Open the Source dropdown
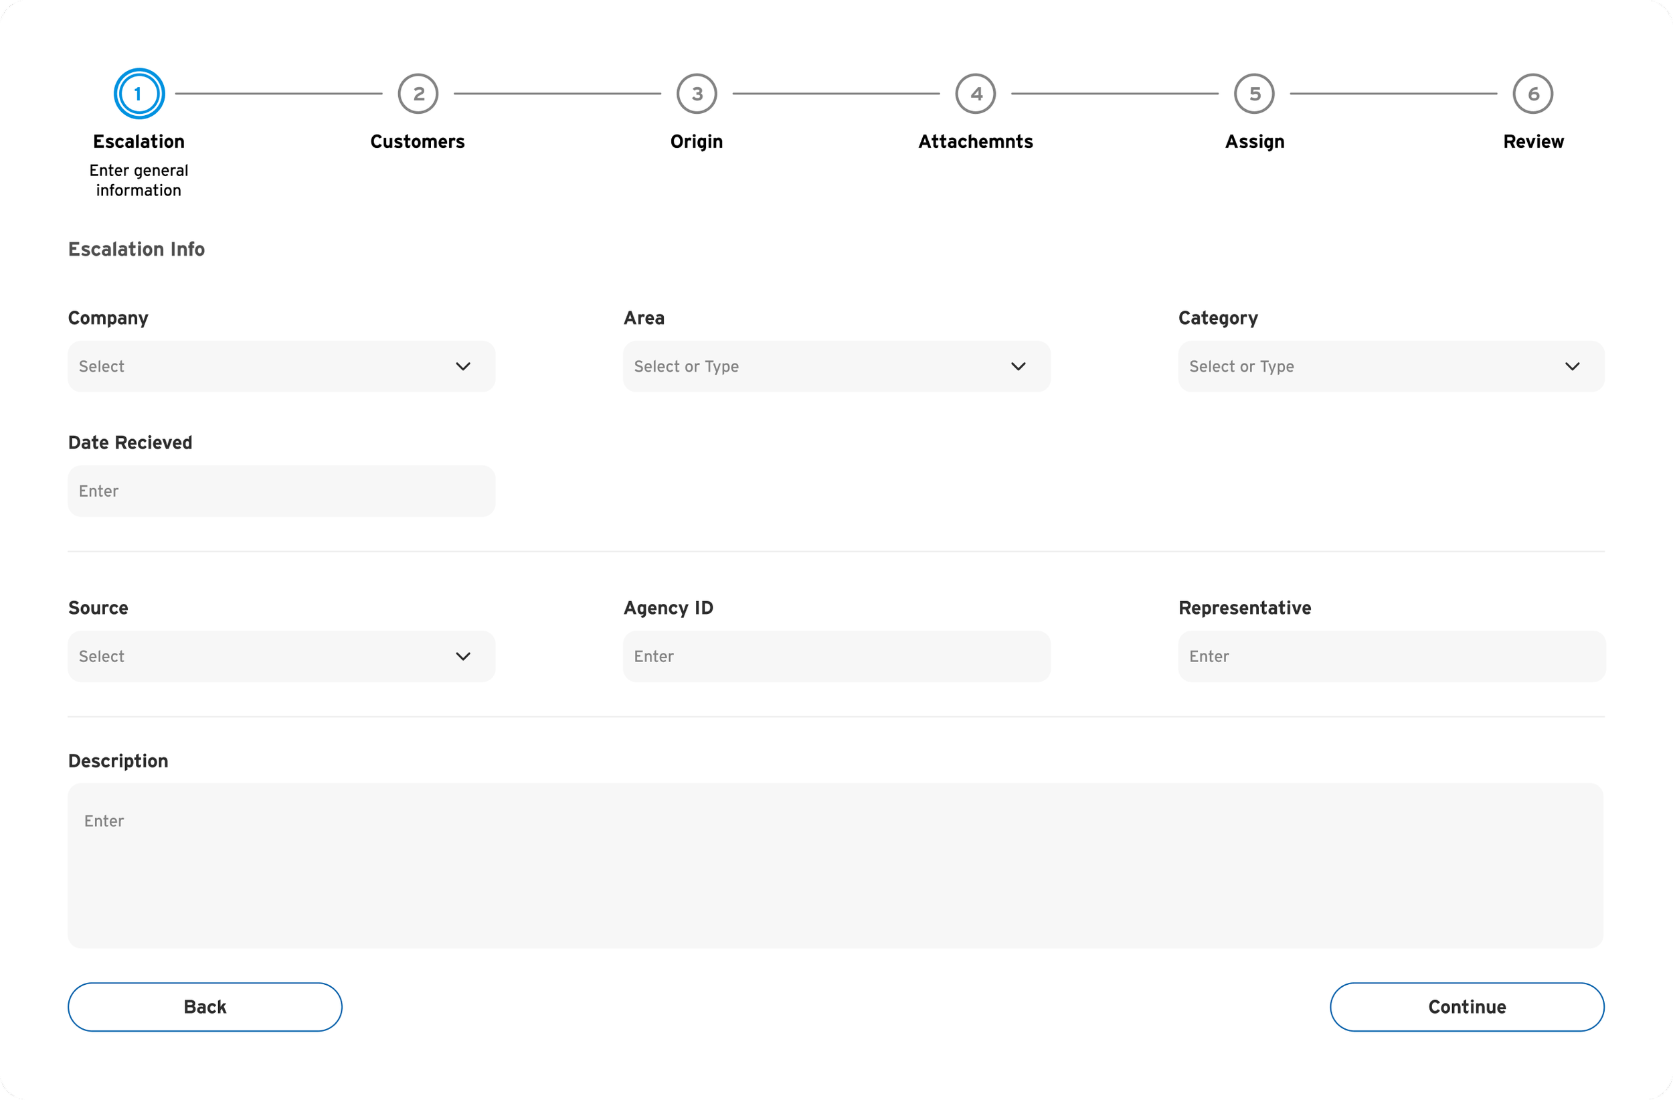This screenshot has width=1673, height=1100. (x=281, y=656)
